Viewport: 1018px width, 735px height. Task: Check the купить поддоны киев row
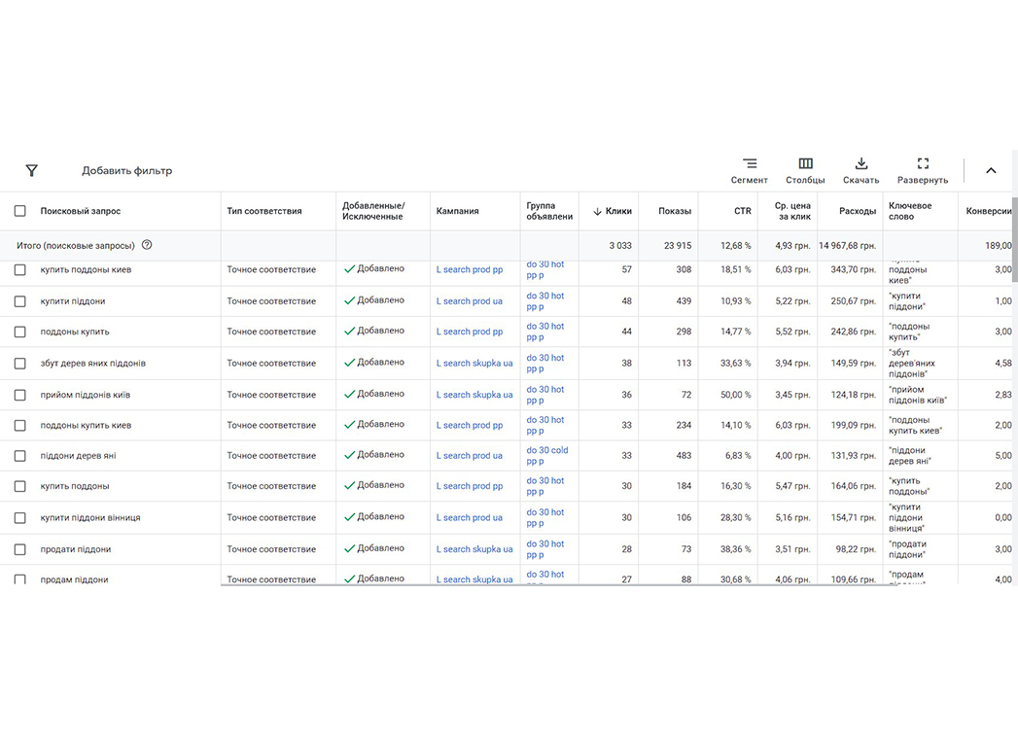tap(20, 269)
